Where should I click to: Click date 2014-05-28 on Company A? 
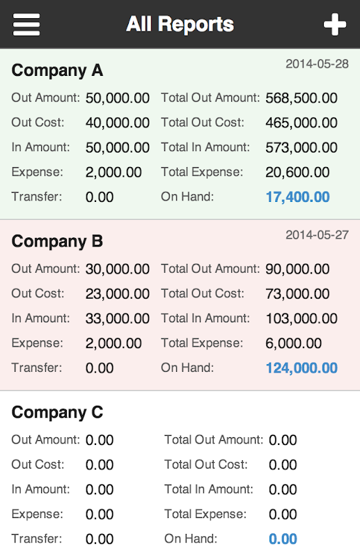point(317,64)
